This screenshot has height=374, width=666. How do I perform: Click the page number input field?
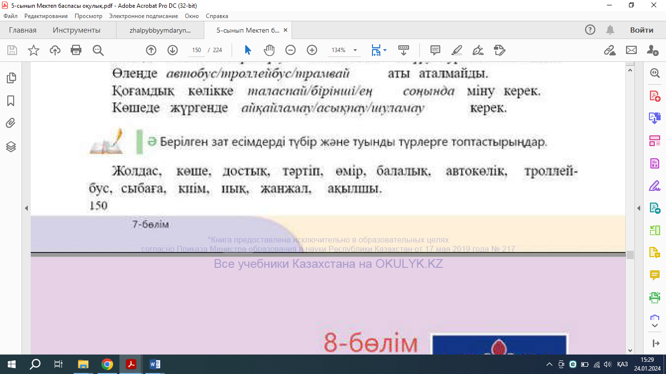(x=196, y=50)
